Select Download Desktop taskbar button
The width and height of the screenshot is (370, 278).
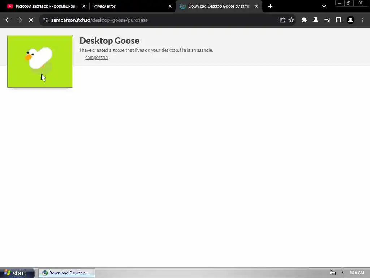[67, 273]
